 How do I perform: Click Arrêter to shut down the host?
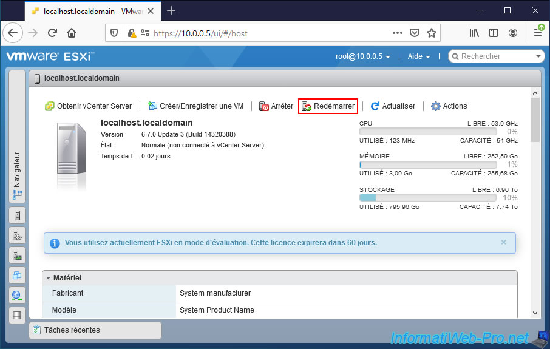(x=276, y=106)
